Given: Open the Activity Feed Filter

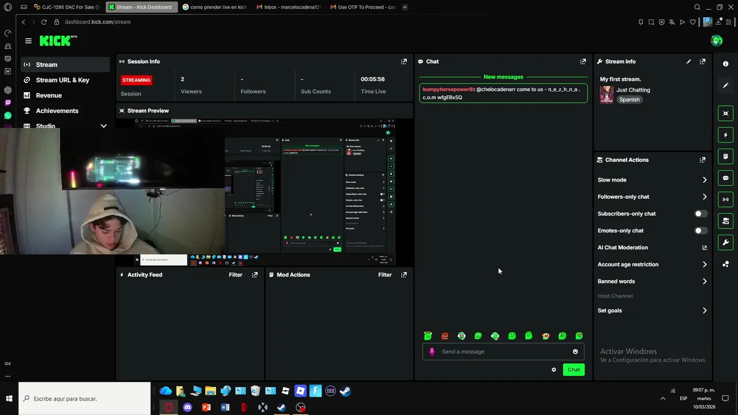Looking at the screenshot, I should (x=235, y=275).
